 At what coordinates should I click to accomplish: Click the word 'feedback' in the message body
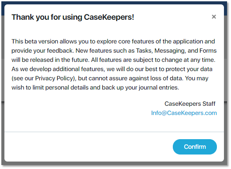coord(60,50)
